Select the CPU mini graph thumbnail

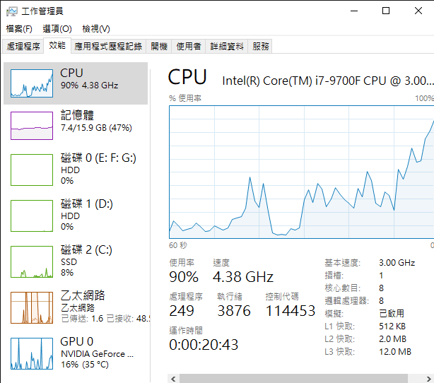point(32,83)
